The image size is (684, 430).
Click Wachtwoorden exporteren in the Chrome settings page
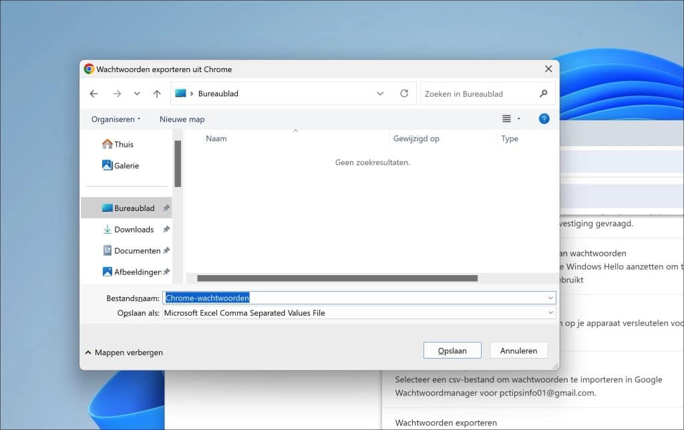(x=446, y=423)
